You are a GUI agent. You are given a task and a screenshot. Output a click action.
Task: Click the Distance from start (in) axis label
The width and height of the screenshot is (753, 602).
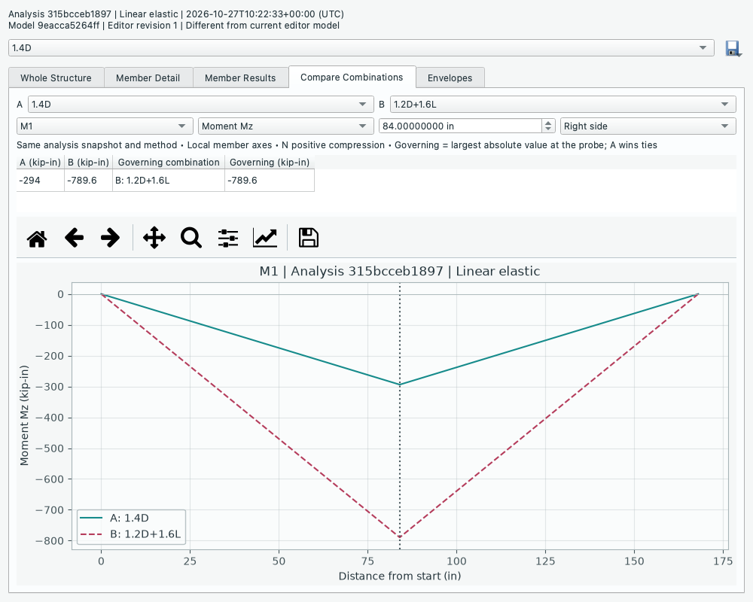(x=400, y=576)
